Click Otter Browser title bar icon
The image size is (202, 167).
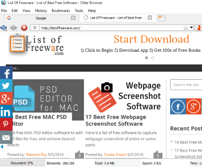4,3
